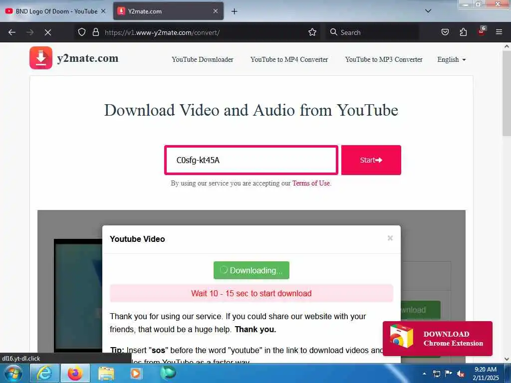The image size is (511, 383).
Task: Click the site security padlock icon
Action: coord(95,32)
